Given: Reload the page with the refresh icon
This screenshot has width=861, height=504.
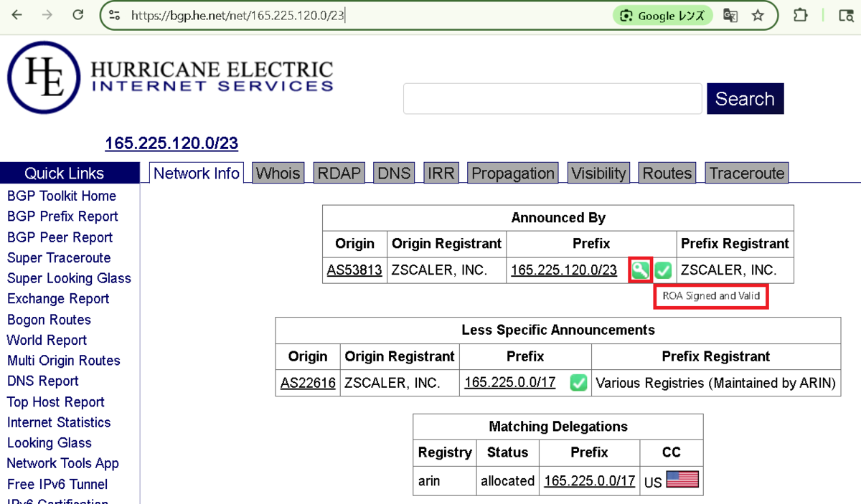Looking at the screenshot, I should [x=78, y=15].
